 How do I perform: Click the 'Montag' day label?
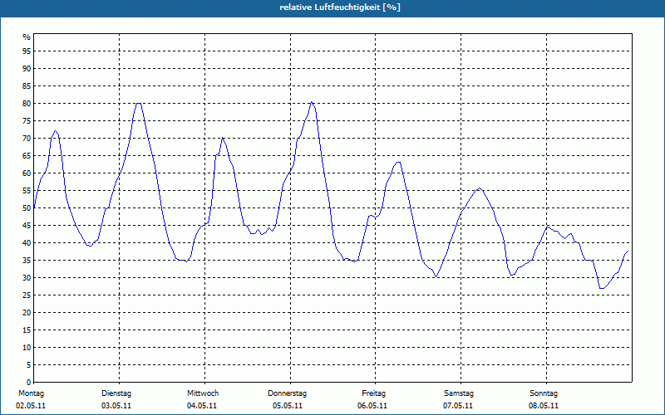pyautogui.click(x=31, y=393)
